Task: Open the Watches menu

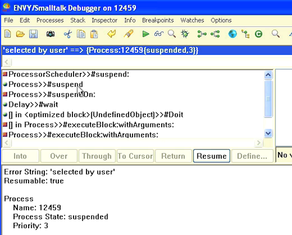Action: 192,20
